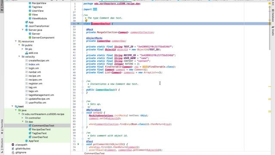Click the @BeforeEach annotation on line 61
The width and height of the screenshot is (275, 155).
(x=94, y=110)
